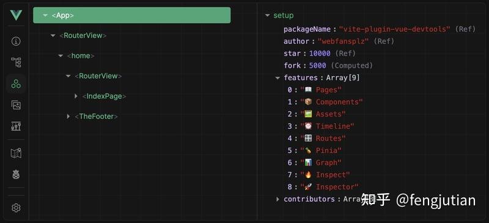Click the star value 10000
This screenshot has height=223, width=489.
coord(320,53)
